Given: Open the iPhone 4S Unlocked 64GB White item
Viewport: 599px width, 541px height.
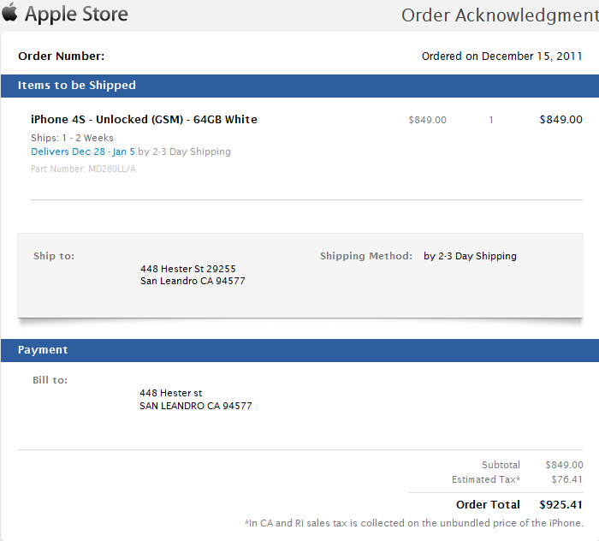Looking at the screenshot, I should (144, 120).
